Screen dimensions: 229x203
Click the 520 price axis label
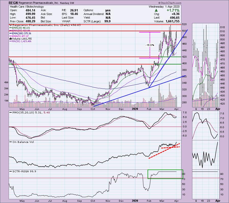coord(184,24)
